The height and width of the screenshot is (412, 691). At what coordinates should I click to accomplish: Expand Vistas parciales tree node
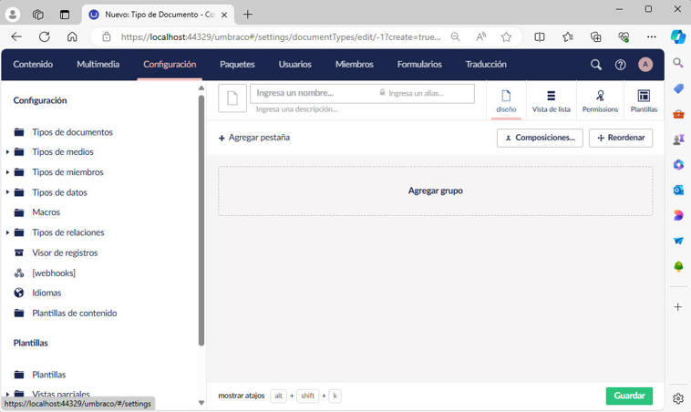click(x=7, y=394)
